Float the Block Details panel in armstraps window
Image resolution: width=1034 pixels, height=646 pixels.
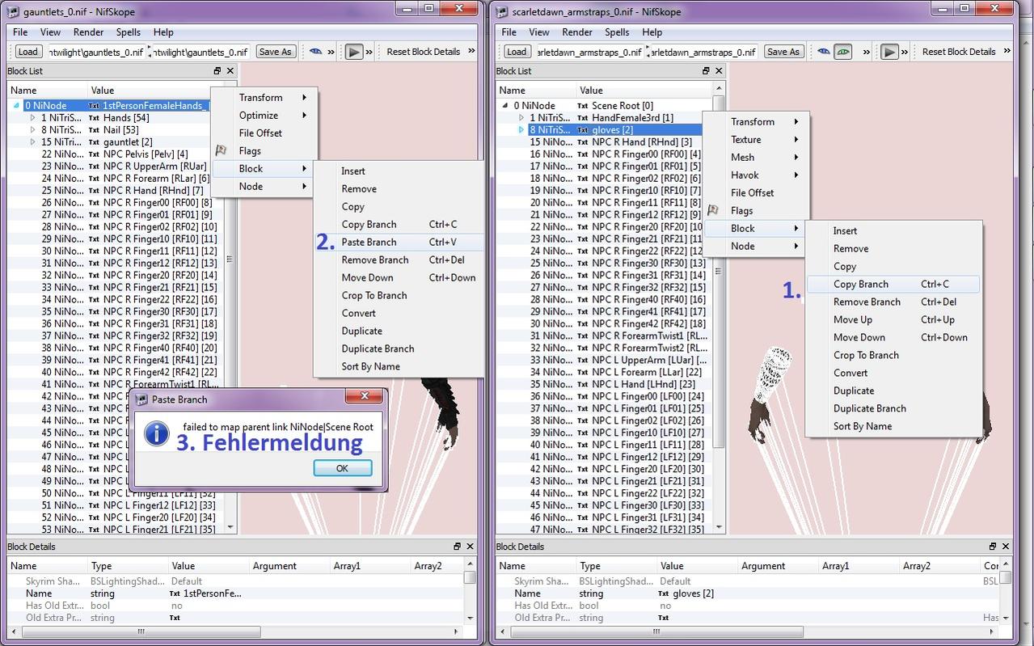(x=993, y=547)
